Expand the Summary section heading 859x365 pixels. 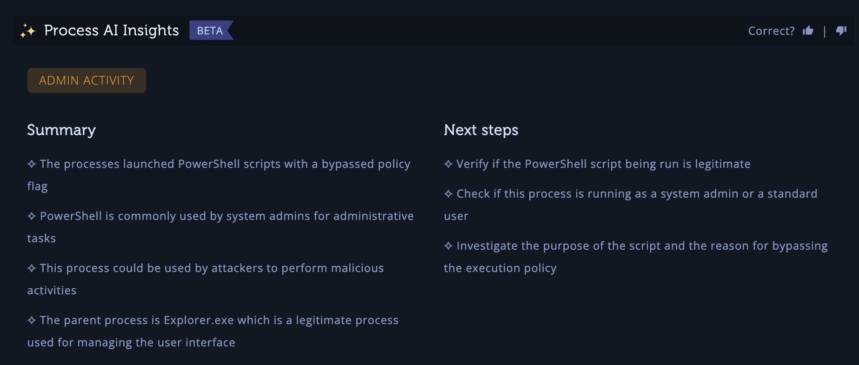61,131
